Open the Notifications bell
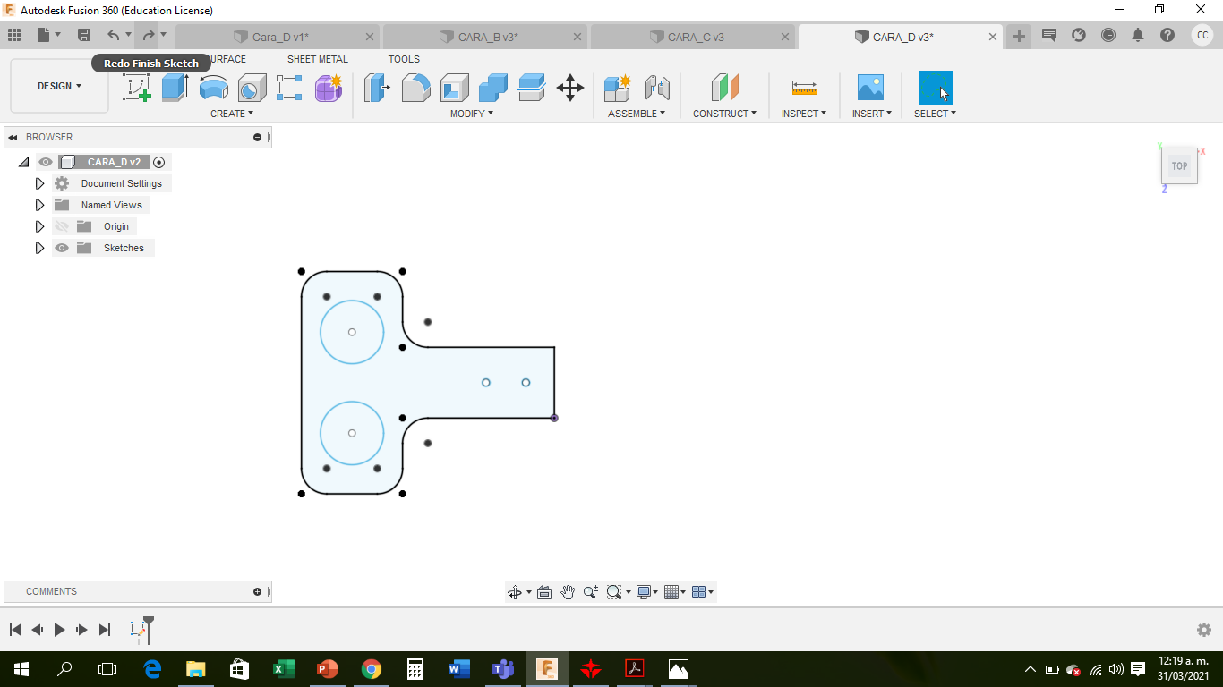 (1138, 36)
